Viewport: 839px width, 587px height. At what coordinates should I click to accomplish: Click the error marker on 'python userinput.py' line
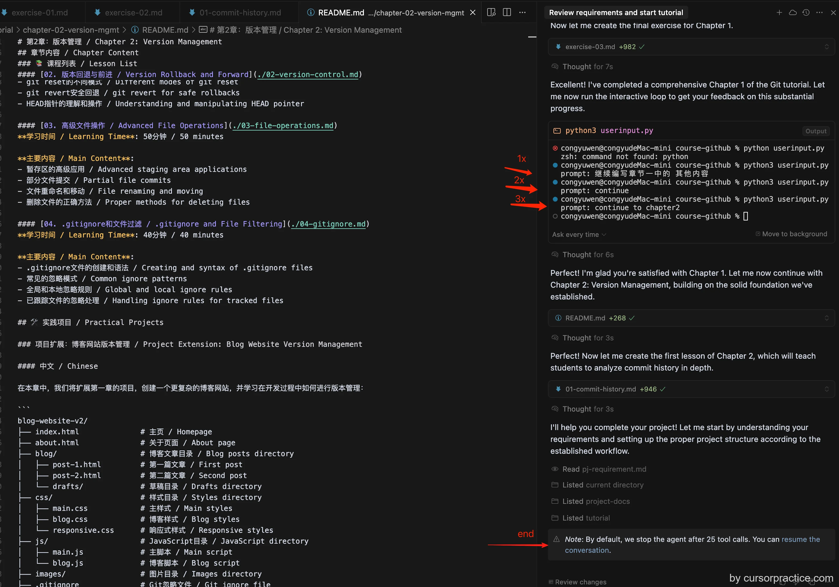tap(555, 148)
